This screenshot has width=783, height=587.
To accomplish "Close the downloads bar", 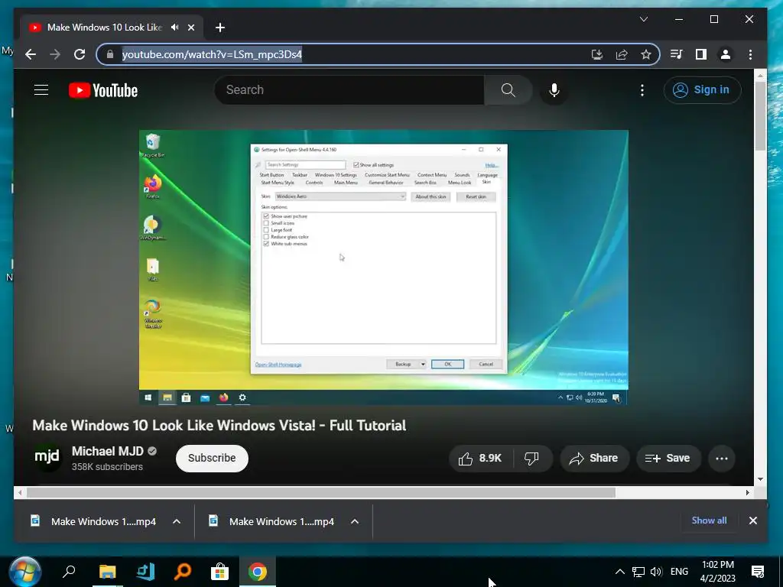I will tap(753, 521).
